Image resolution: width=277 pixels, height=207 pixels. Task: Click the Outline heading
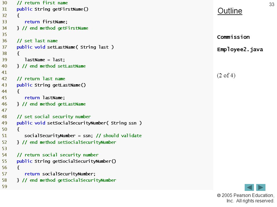click(230, 11)
